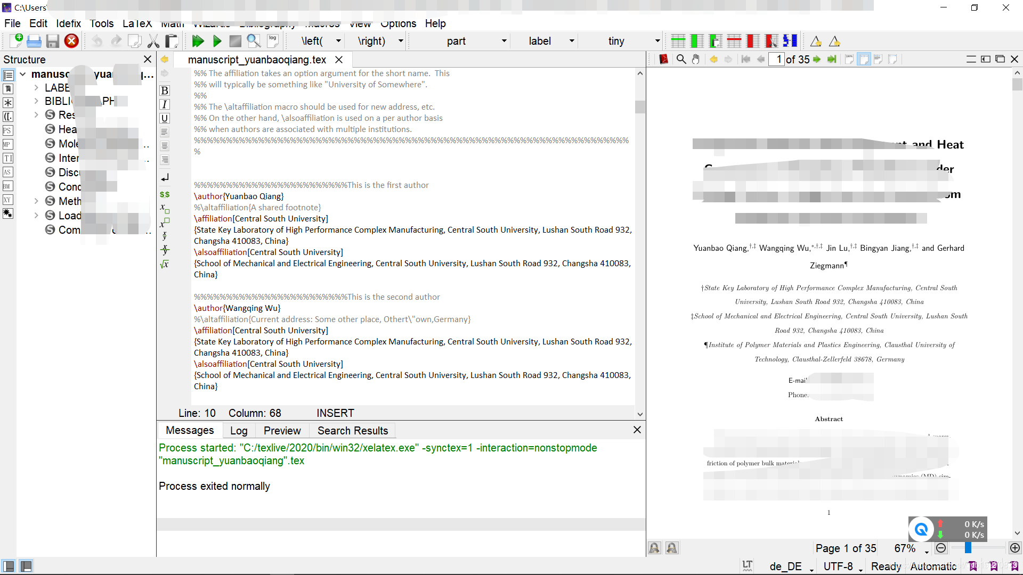Open the Help menu
Viewport: 1023px width, 575px height.
pyautogui.click(x=435, y=23)
